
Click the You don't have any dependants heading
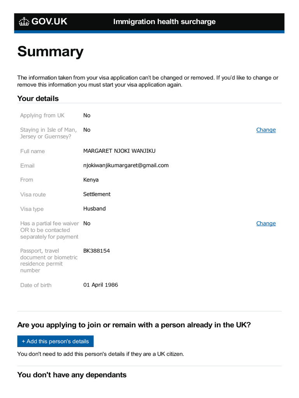click(x=72, y=375)
